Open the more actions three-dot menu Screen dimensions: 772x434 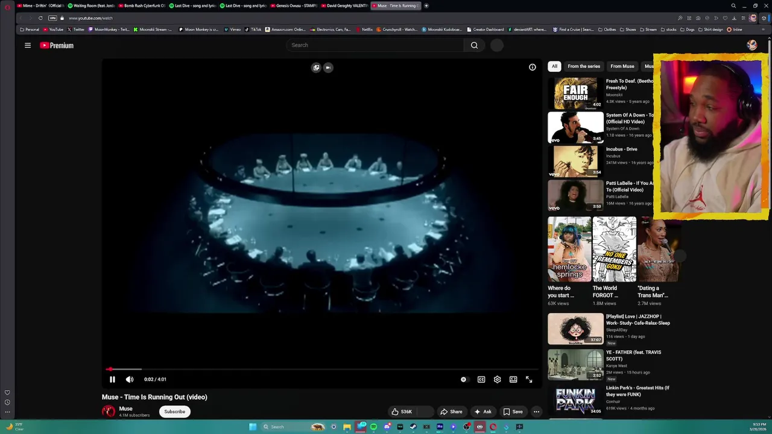tap(536, 412)
